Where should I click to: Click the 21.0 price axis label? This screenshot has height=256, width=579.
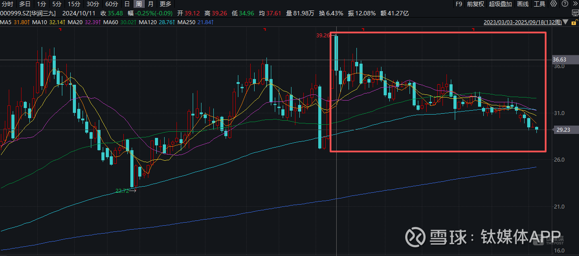559,207
